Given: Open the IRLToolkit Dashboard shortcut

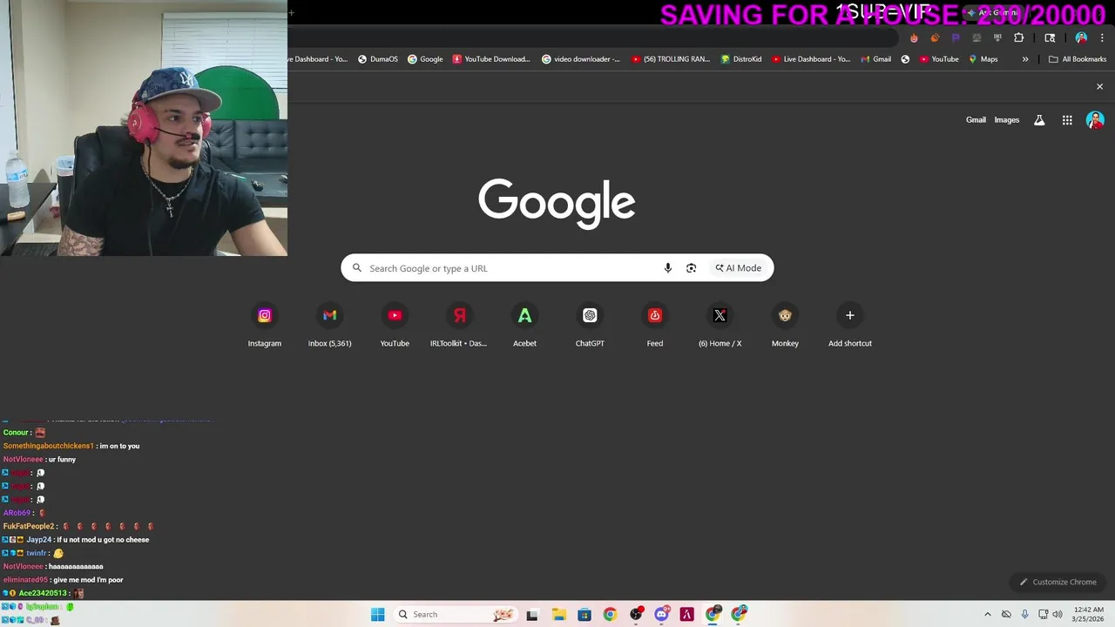Looking at the screenshot, I should tap(459, 326).
